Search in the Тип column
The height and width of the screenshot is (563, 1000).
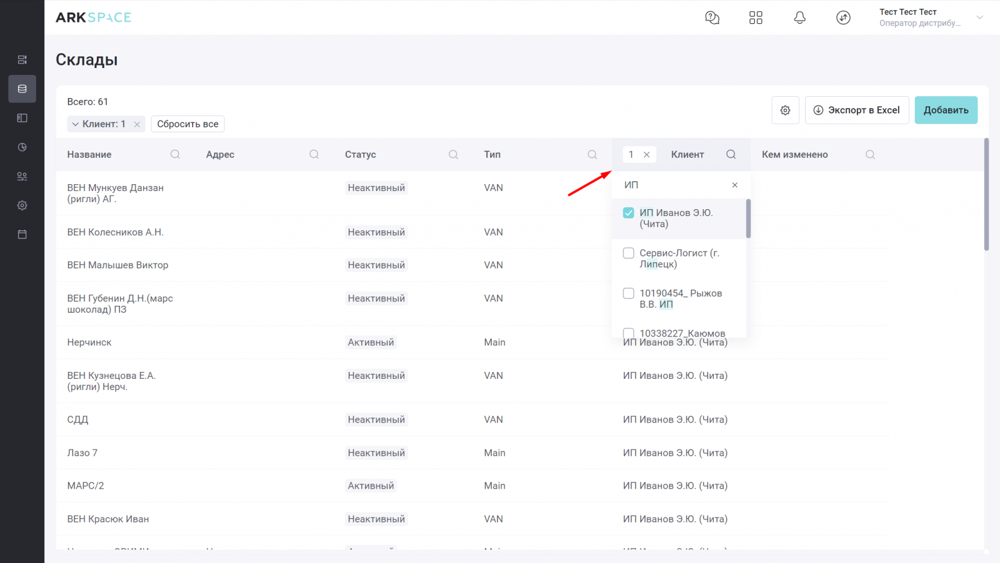coord(592,154)
